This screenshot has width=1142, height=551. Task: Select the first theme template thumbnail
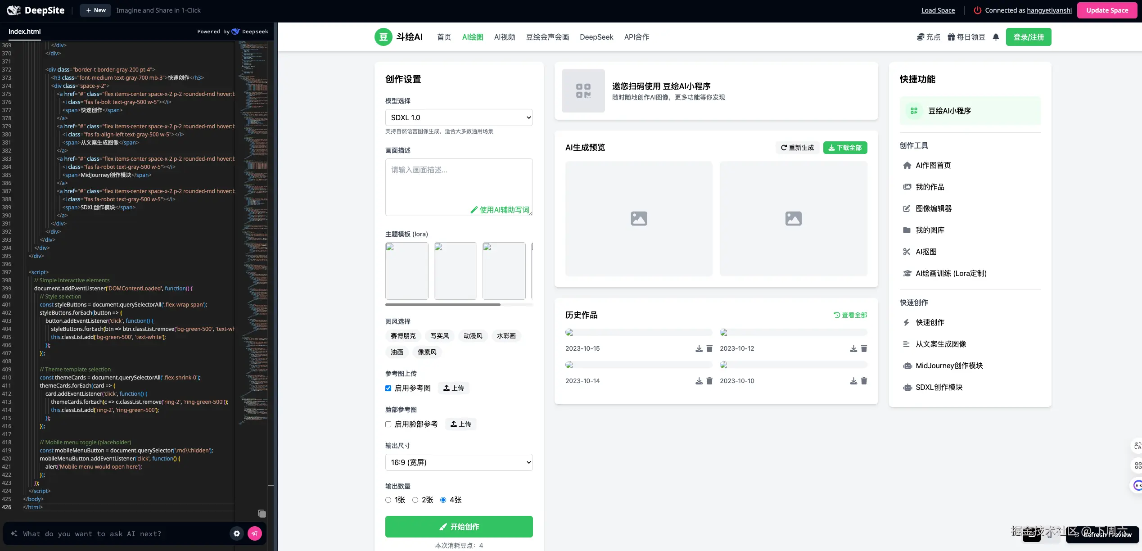pos(406,271)
